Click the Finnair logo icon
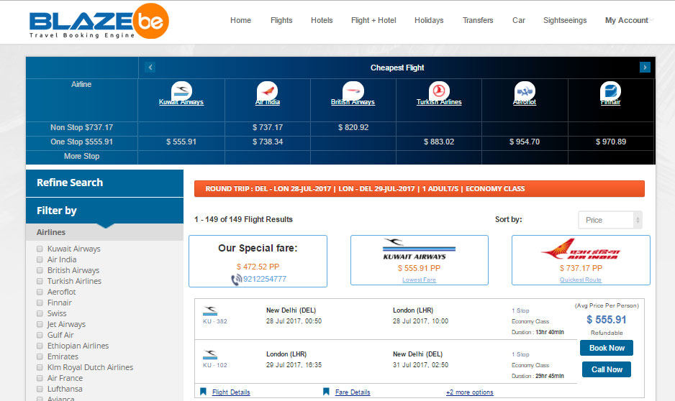The height and width of the screenshot is (401, 675). (610, 91)
